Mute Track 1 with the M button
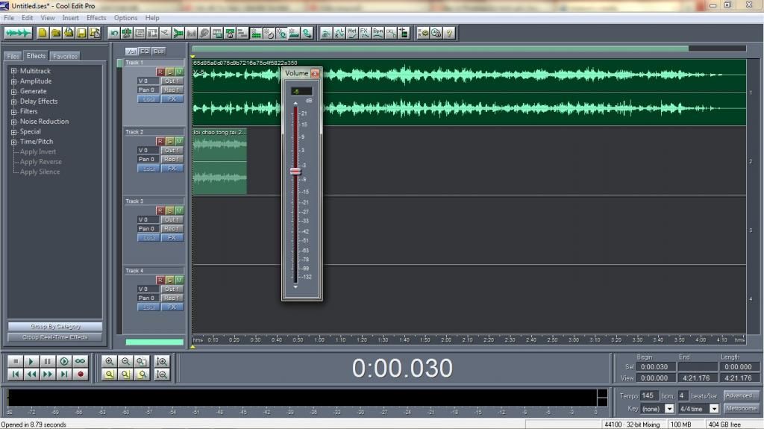The width and height of the screenshot is (764, 429). (x=179, y=72)
